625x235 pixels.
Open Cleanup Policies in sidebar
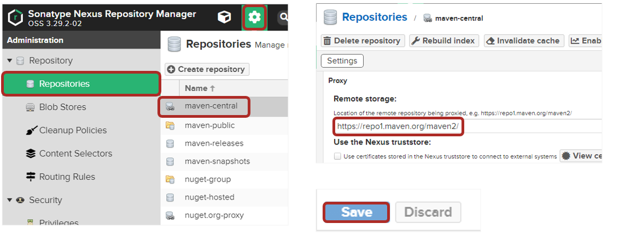tap(73, 130)
